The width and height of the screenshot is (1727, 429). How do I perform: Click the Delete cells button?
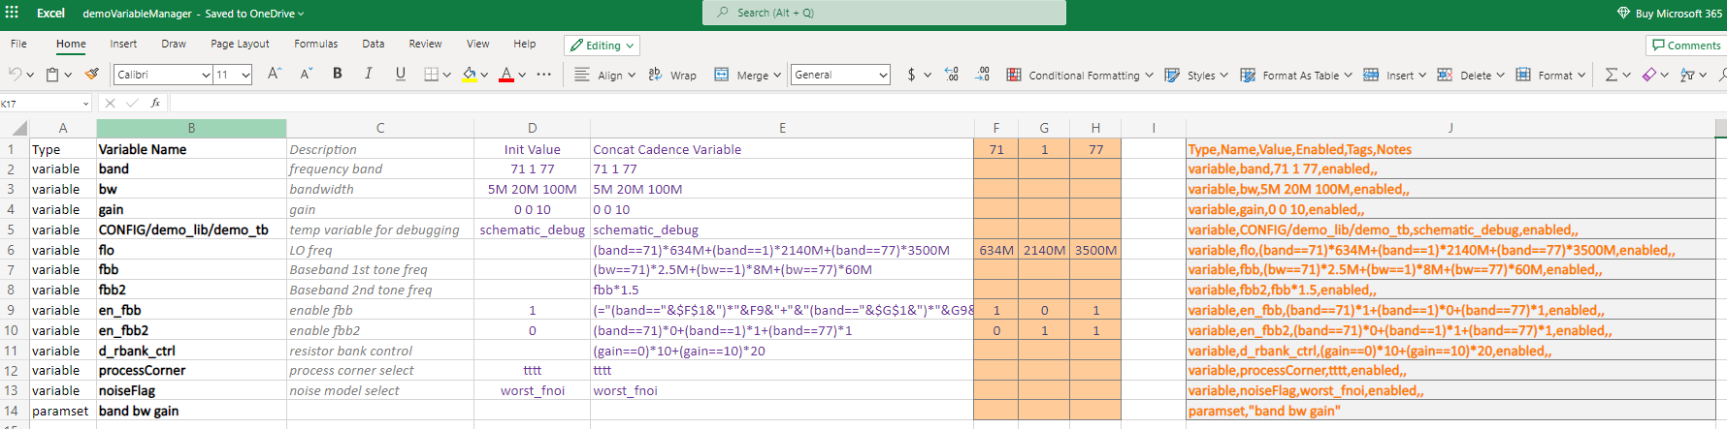(x=1471, y=75)
